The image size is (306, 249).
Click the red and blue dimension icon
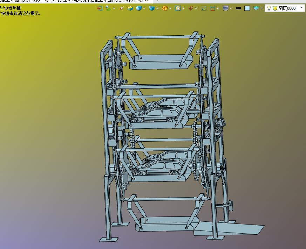click(212, 8)
